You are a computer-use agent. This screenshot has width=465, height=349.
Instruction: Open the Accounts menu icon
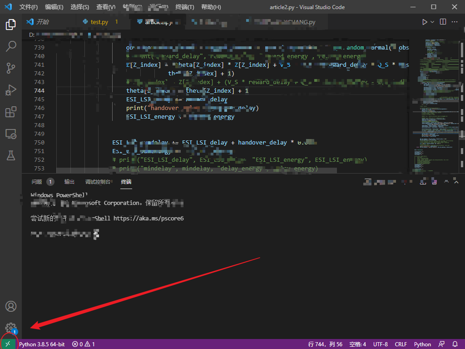tap(11, 306)
